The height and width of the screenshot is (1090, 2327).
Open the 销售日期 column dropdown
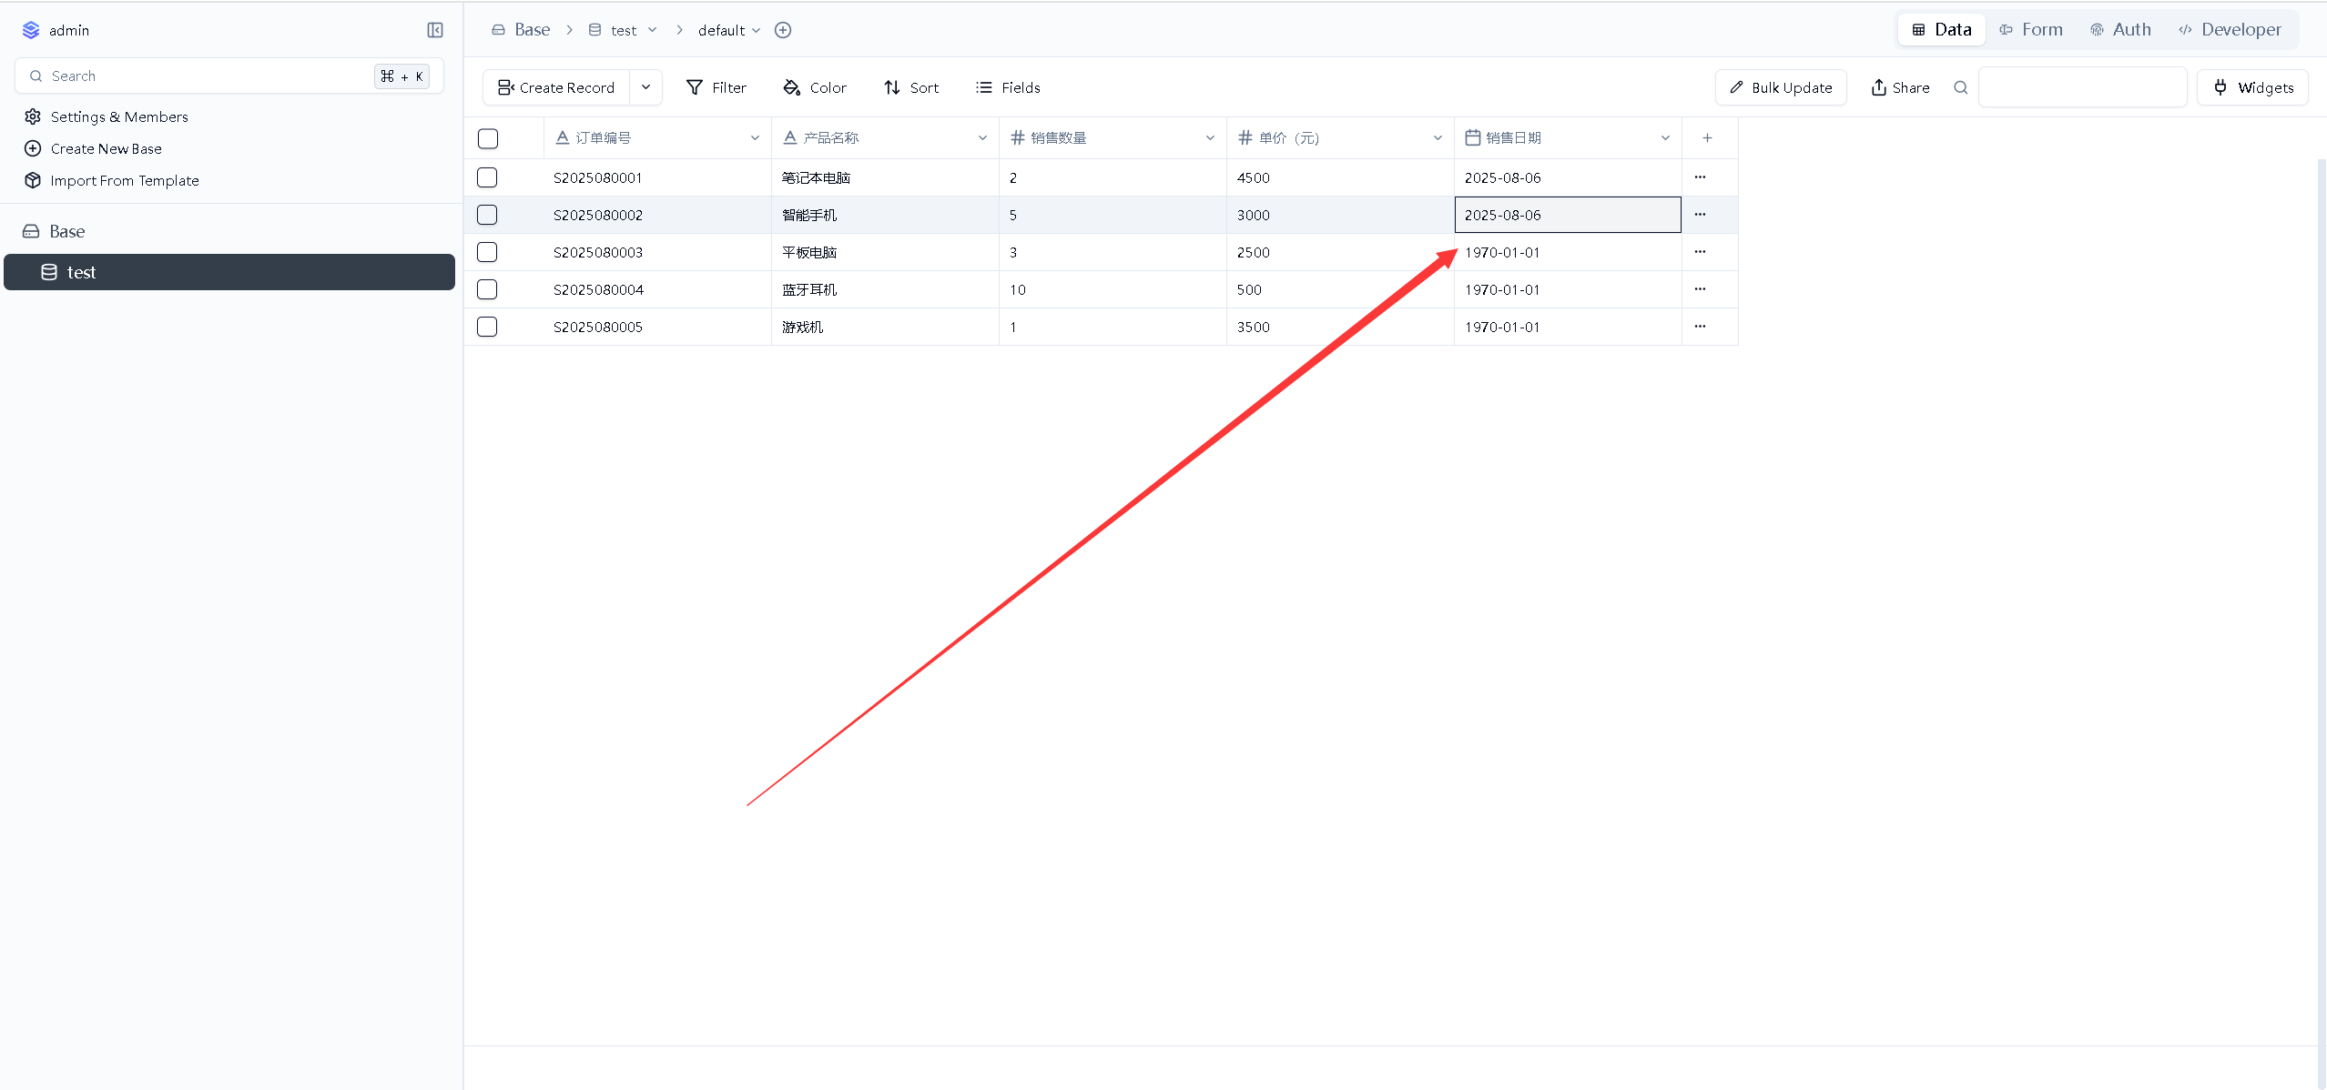click(x=1665, y=138)
